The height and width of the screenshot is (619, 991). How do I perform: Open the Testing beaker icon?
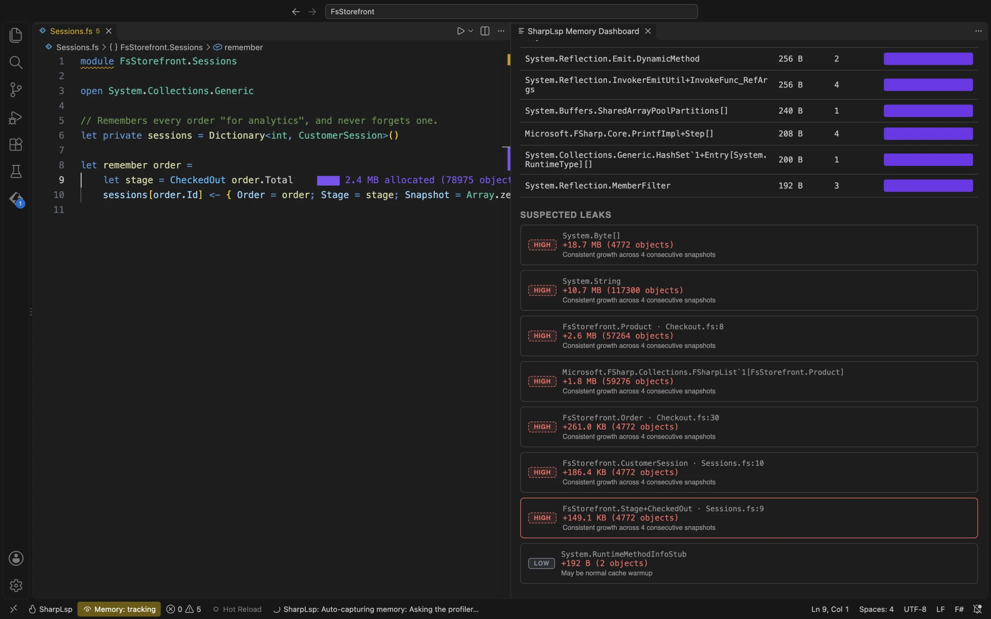[x=16, y=172]
